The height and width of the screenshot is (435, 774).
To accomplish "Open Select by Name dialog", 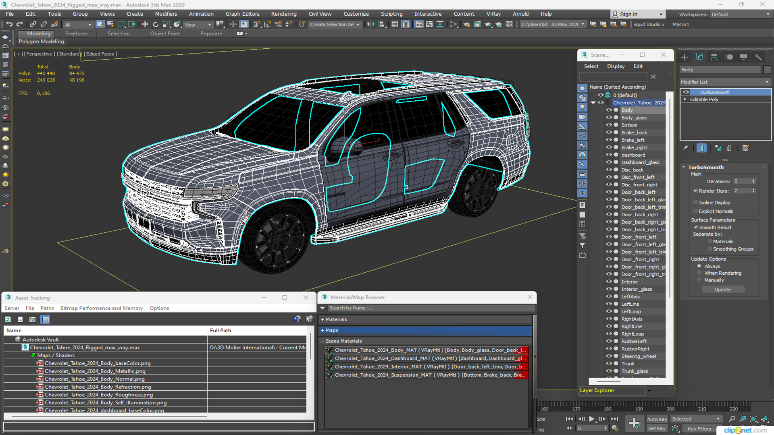I will (110, 25).
